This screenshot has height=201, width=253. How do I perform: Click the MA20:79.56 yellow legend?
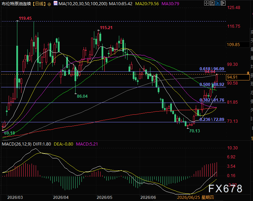coord(147,3)
